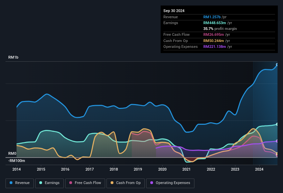Click the Cash From Op endpoint marker
The image size is (283, 193).
pyautogui.click(x=277, y=154)
